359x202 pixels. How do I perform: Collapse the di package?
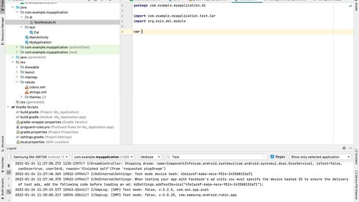click(21, 17)
